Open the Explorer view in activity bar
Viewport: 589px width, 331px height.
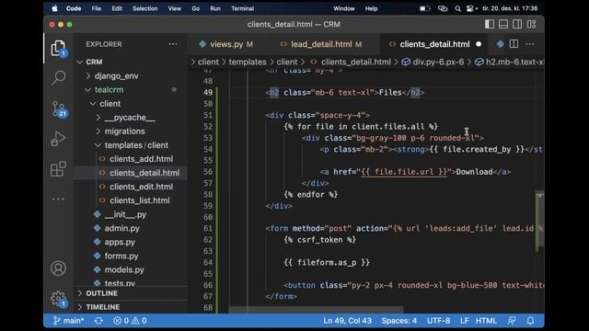(58, 49)
